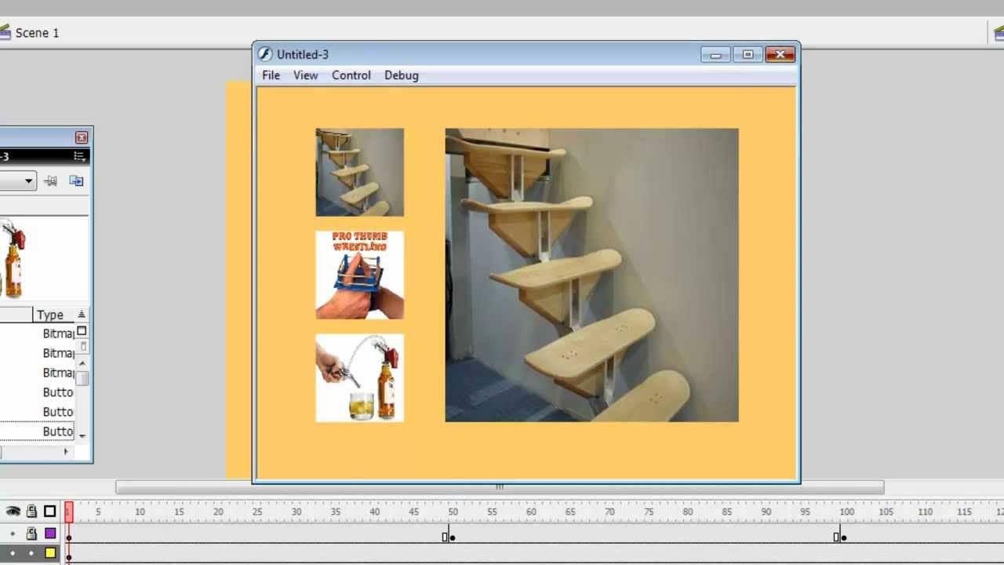Click frame 75 on the timeline ruler
The width and height of the screenshot is (1004, 565).
[x=649, y=512]
